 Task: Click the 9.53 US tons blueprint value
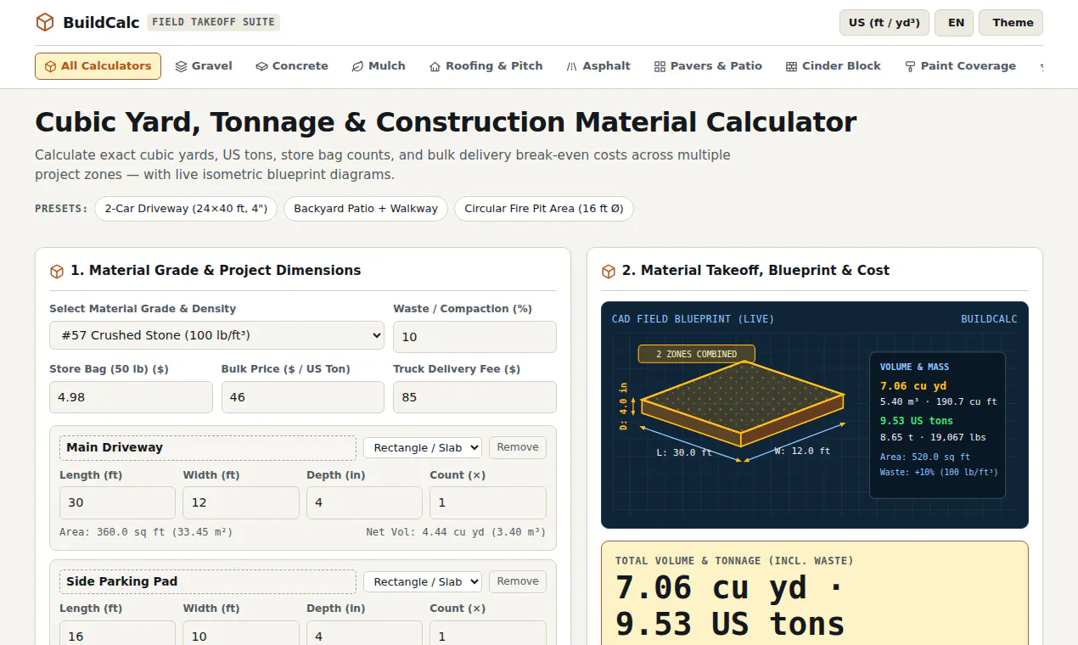(917, 421)
